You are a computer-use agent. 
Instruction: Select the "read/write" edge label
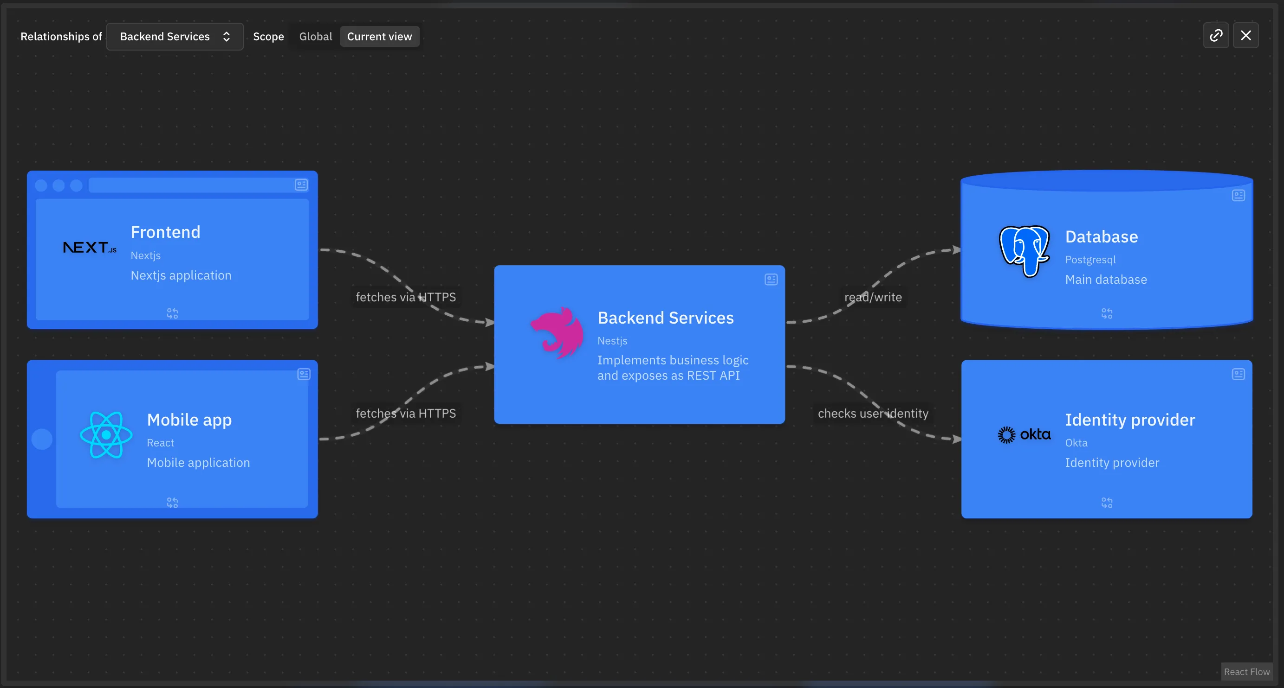coord(873,297)
